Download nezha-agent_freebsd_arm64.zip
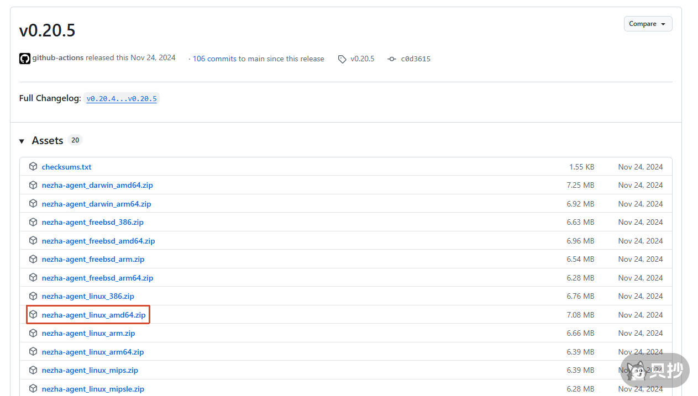 point(97,278)
